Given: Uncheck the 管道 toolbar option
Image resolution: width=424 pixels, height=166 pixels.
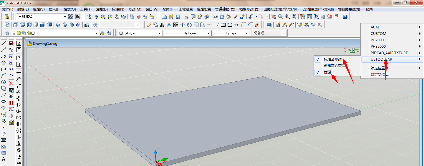Looking at the screenshot, I should coord(327,72).
